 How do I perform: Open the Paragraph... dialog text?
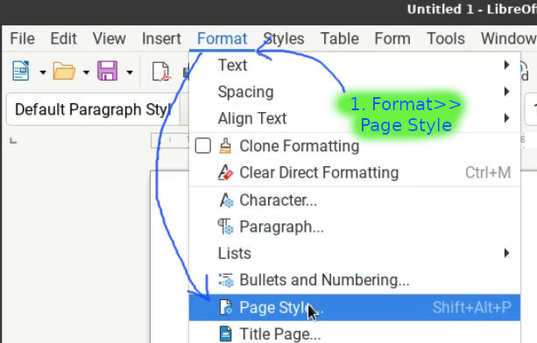[x=281, y=227]
